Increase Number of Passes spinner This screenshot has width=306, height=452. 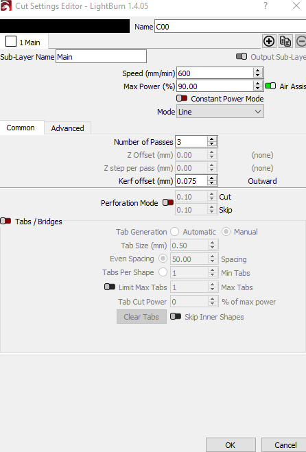(x=212, y=139)
